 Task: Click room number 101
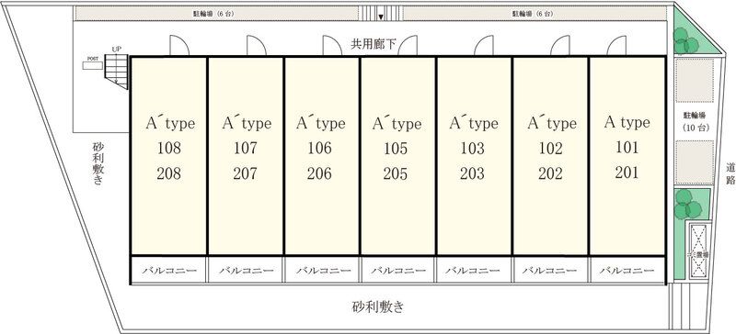627,148
